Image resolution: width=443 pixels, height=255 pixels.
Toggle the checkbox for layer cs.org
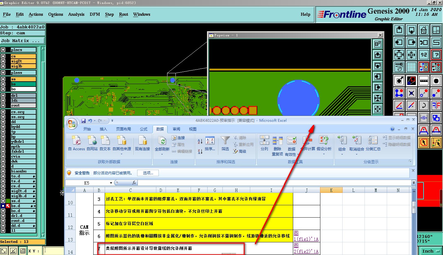[3, 112]
